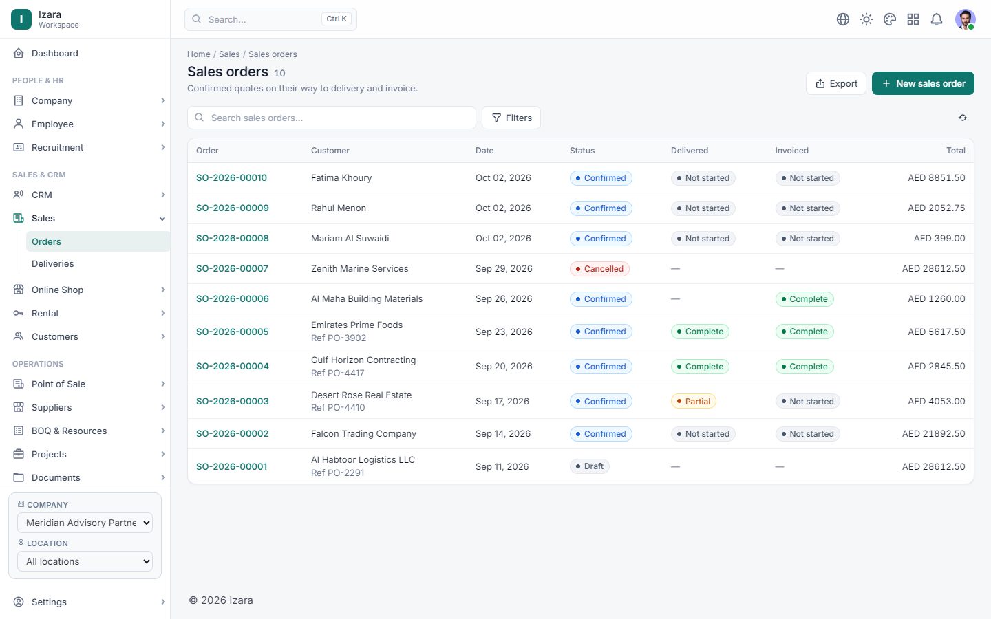Click the Izara workspace logo

(21, 19)
